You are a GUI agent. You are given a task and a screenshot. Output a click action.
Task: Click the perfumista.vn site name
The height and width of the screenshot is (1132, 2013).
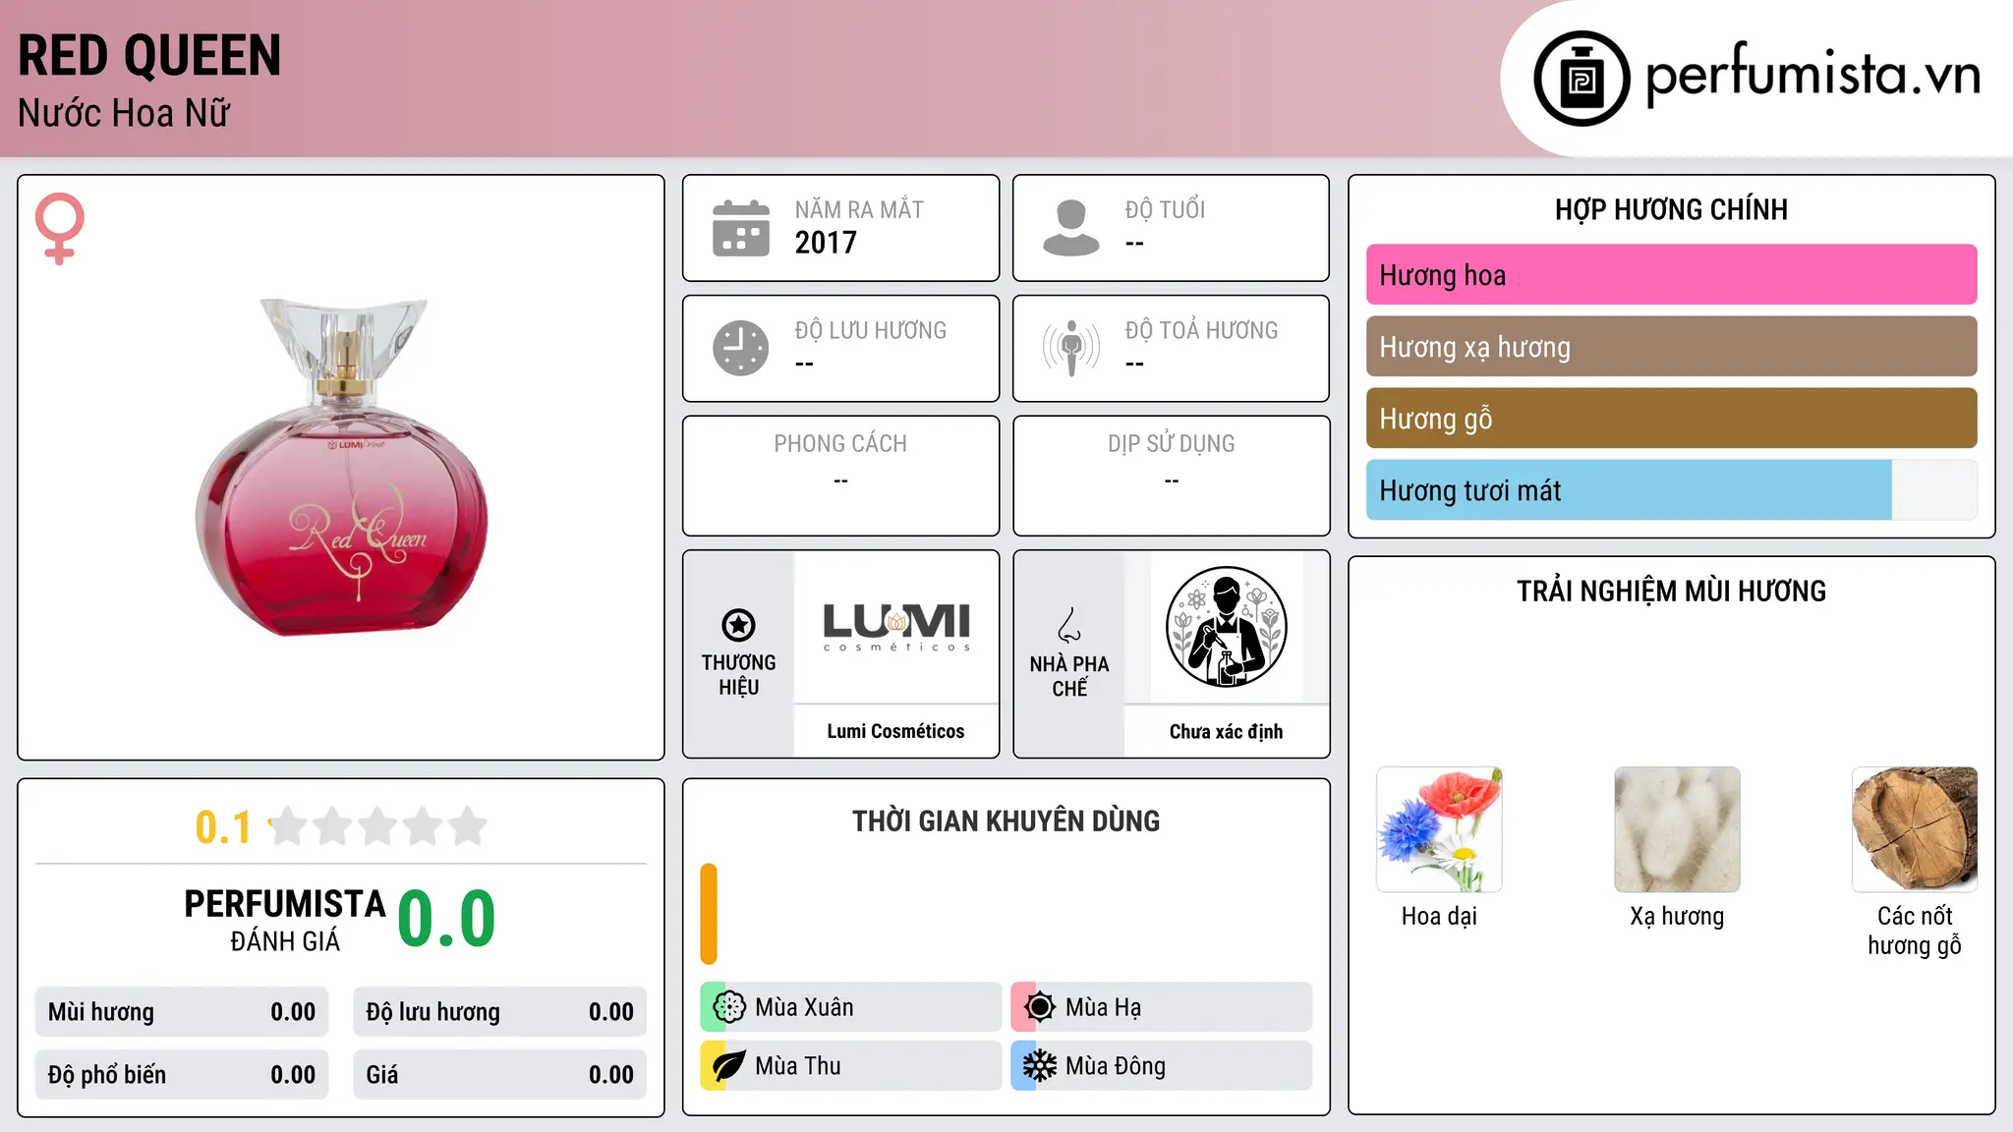pos(1813,75)
